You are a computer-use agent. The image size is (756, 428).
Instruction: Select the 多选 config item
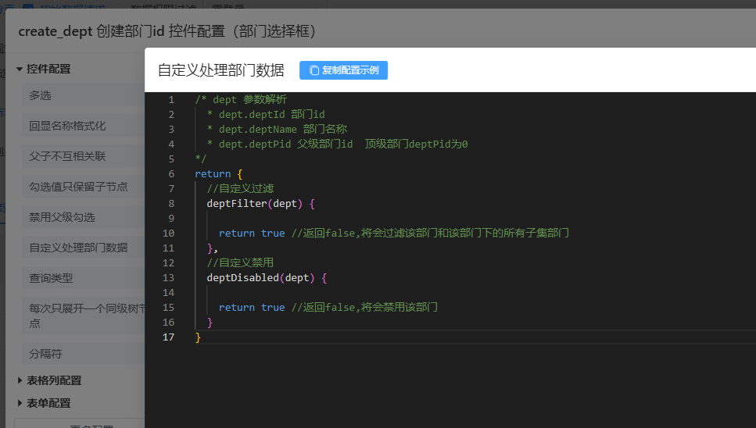(x=41, y=95)
